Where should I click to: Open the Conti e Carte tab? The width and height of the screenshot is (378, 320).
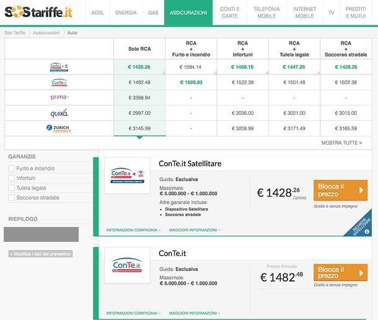point(230,12)
